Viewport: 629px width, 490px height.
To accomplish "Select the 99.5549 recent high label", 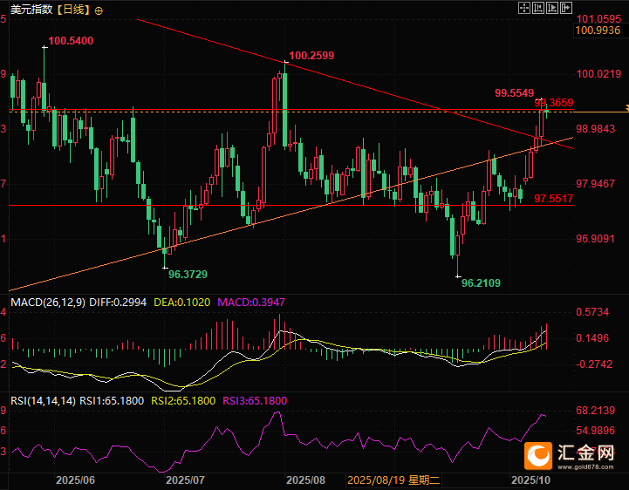I will (514, 93).
